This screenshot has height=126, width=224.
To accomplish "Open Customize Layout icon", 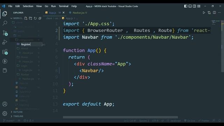I will click(x=199, y=6).
